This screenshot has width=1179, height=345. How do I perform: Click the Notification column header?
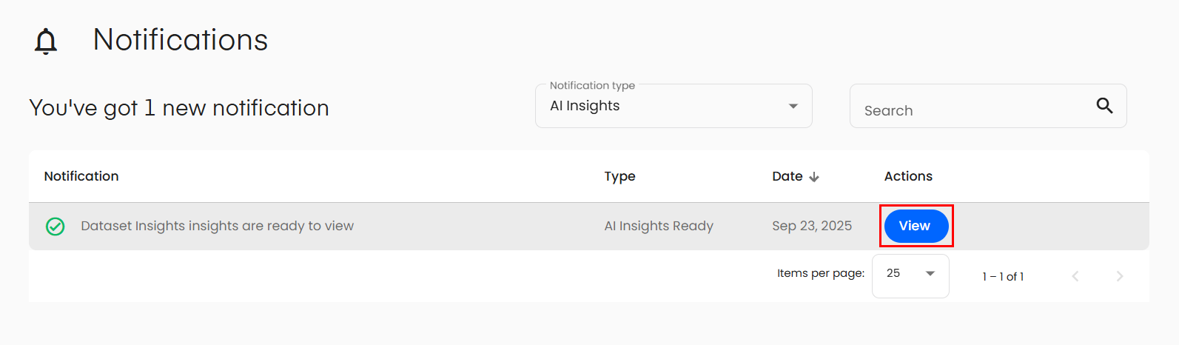pyautogui.click(x=81, y=176)
